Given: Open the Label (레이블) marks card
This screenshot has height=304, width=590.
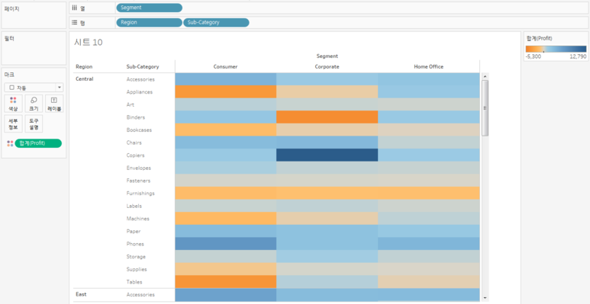Looking at the screenshot, I should pos(54,104).
